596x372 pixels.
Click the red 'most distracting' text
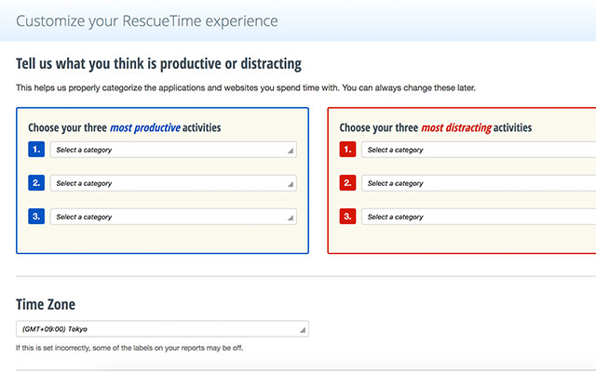(x=458, y=127)
